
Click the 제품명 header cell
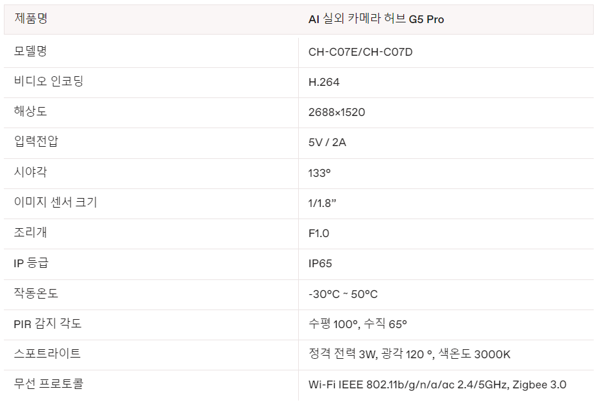point(31,19)
